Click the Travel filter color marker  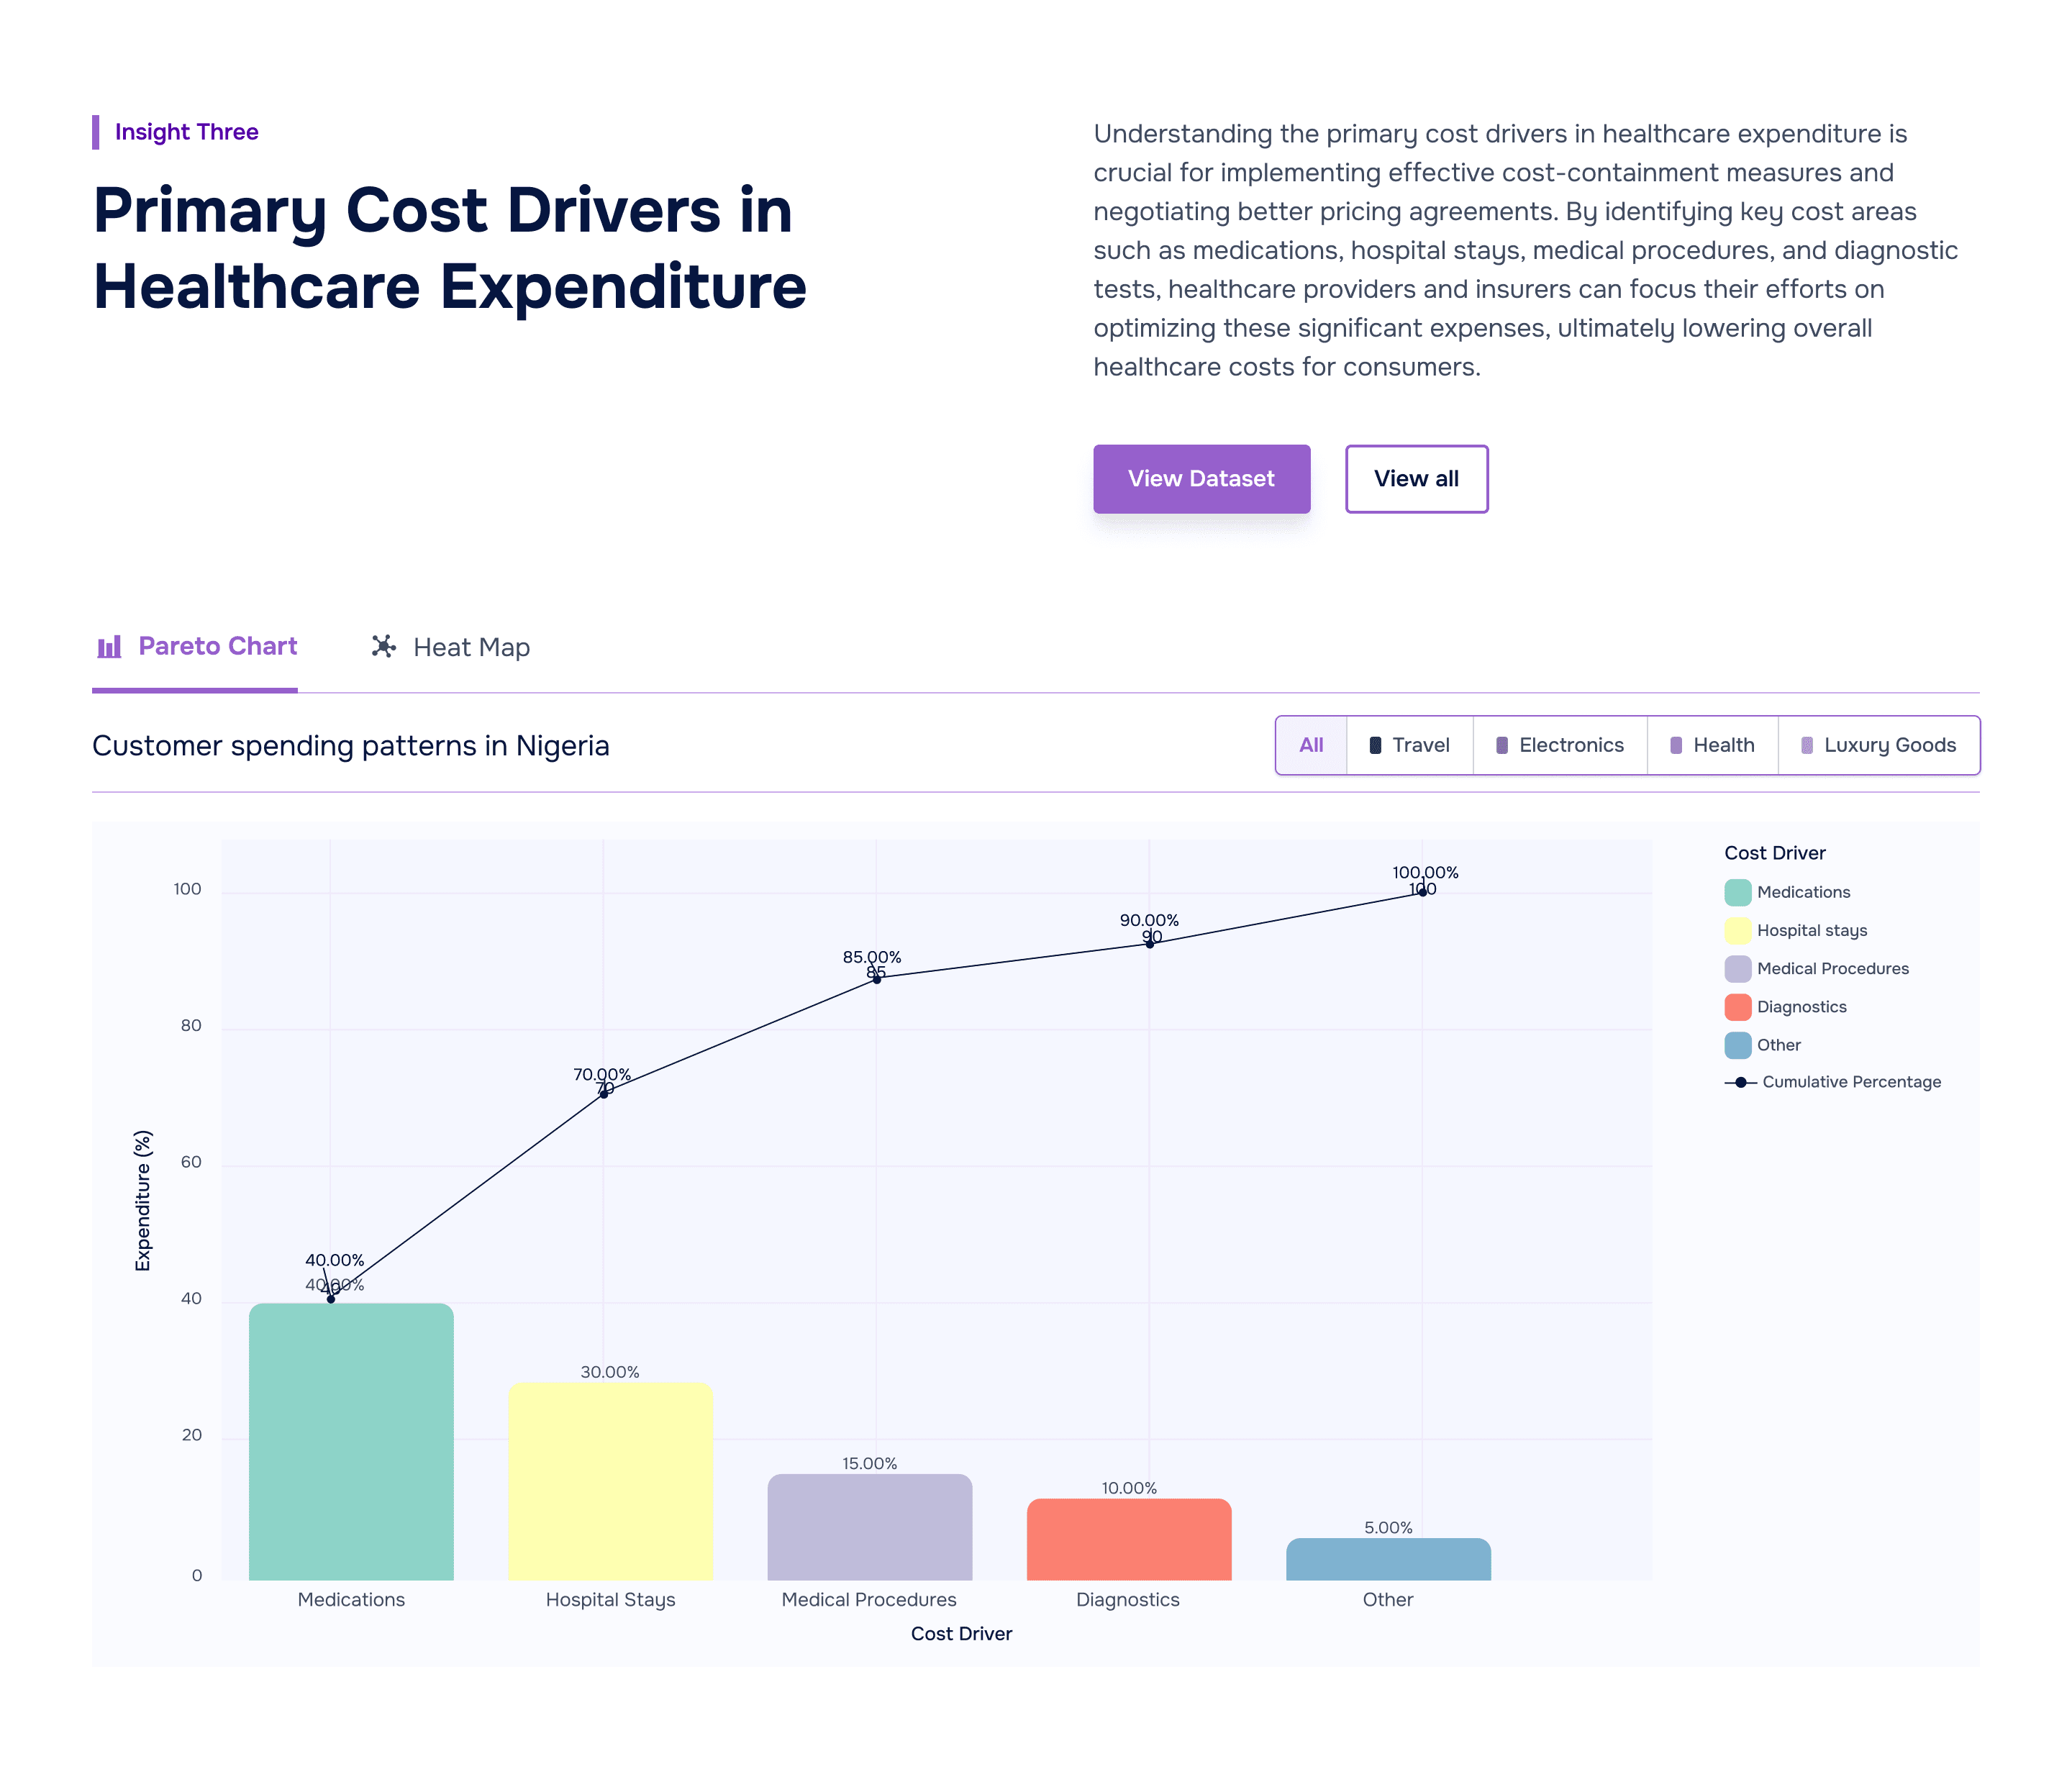(x=1375, y=745)
